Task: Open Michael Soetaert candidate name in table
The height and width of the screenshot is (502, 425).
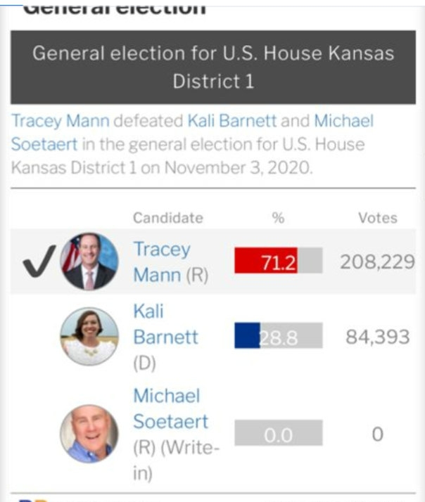Action: pyautogui.click(x=171, y=408)
